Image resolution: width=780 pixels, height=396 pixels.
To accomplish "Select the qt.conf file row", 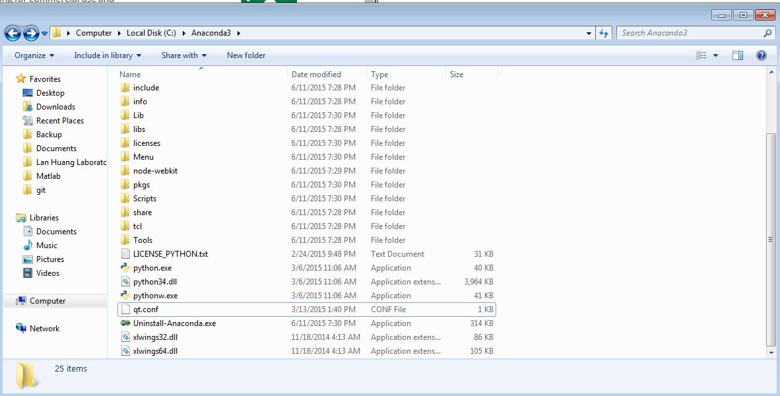I will tap(306, 310).
